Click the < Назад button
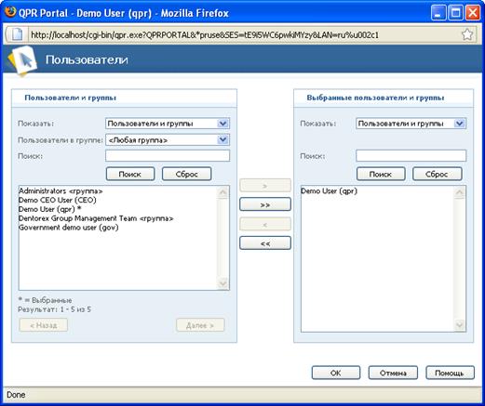Image resolution: width=485 pixels, height=406 pixels. pyautogui.click(x=43, y=325)
